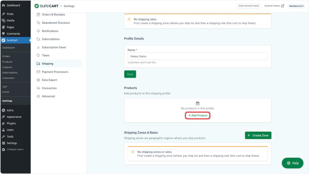Screen dimensions: 309x174
Task: Click the Connection cloud icon
Action: pos(38,88)
